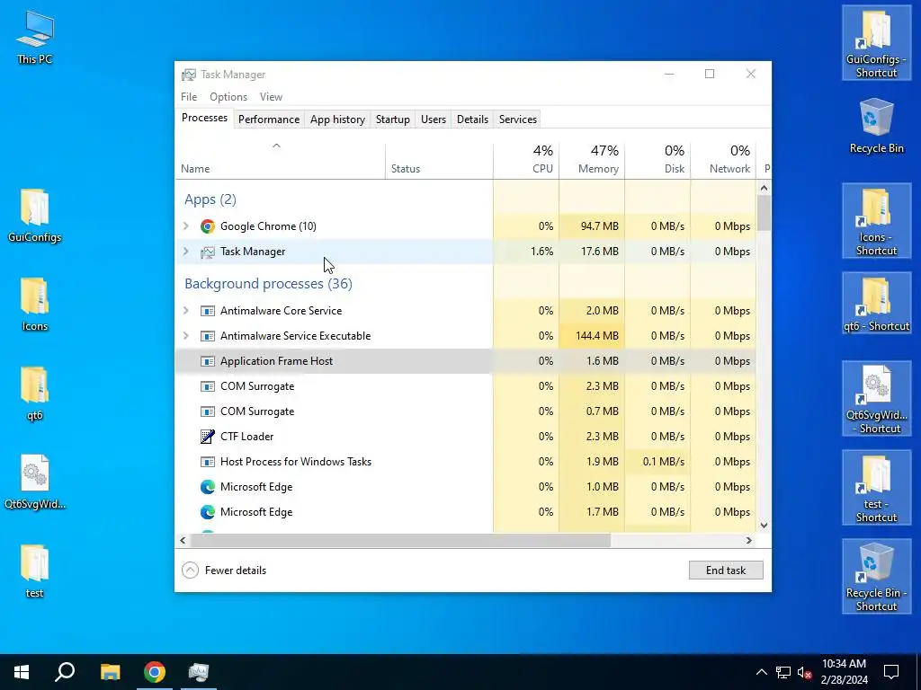This screenshot has height=690, width=921.
Task: Click the vertical scrollbar down arrow
Action: click(x=765, y=525)
